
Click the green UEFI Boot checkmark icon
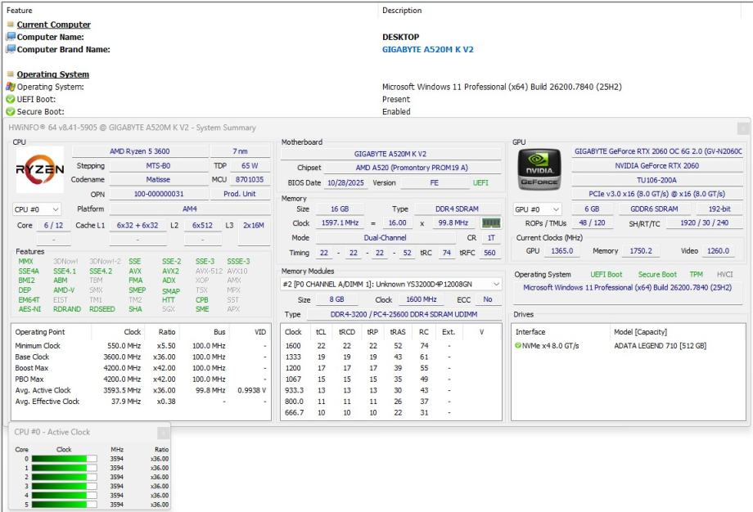tap(11, 99)
